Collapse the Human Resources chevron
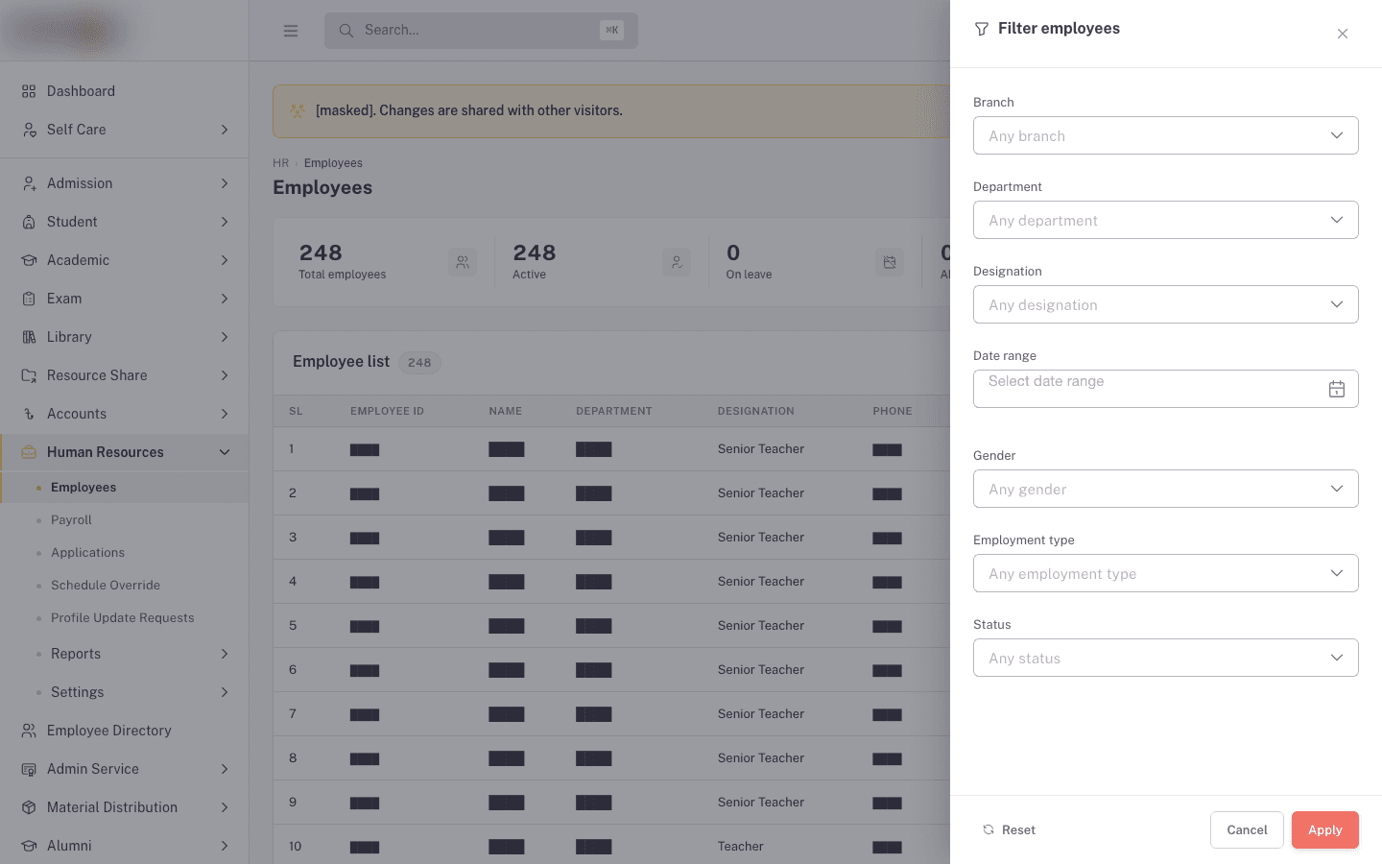 (225, 452)
